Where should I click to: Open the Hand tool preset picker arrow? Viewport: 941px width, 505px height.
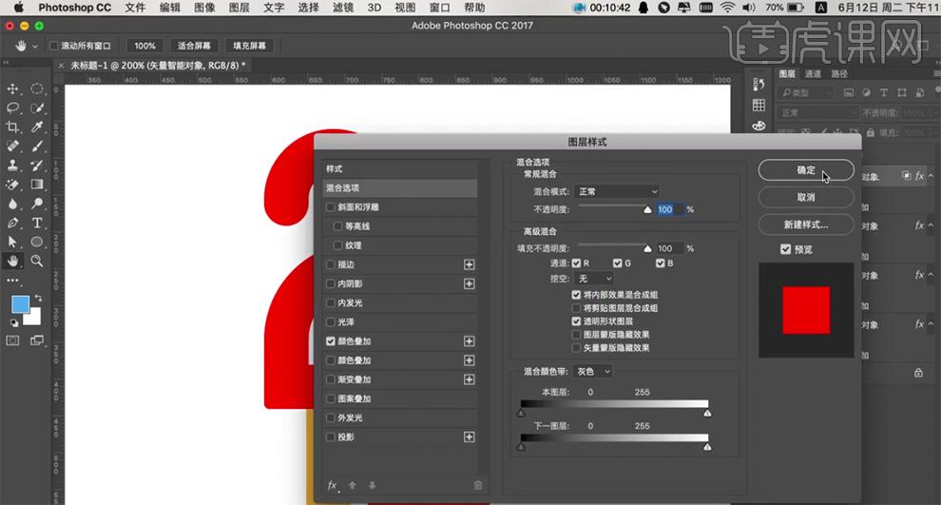[35, 47]
